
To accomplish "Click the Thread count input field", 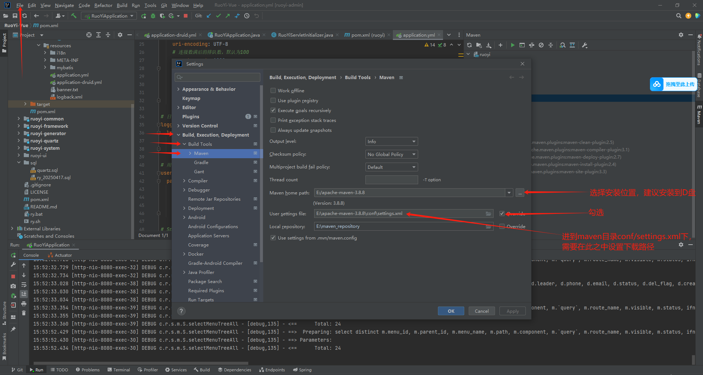I will [391, 180].
